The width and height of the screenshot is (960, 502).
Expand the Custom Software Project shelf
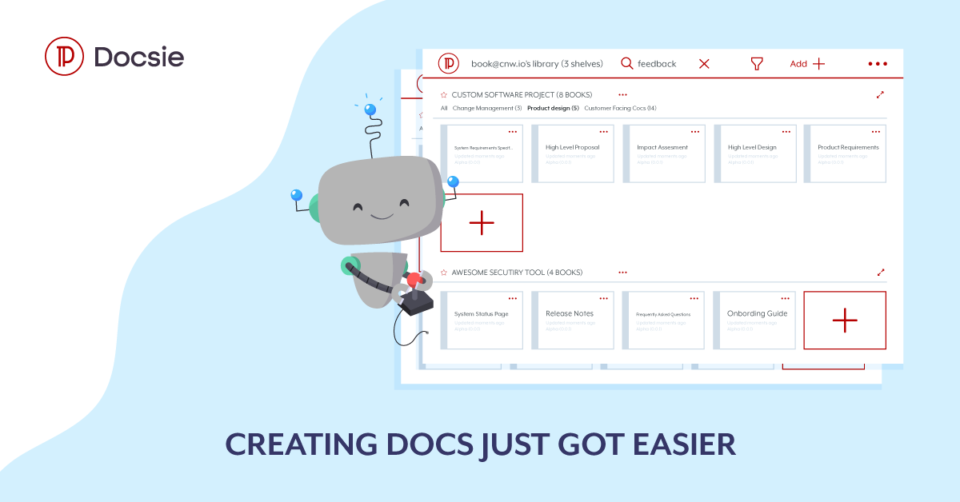tap(880, 94)
